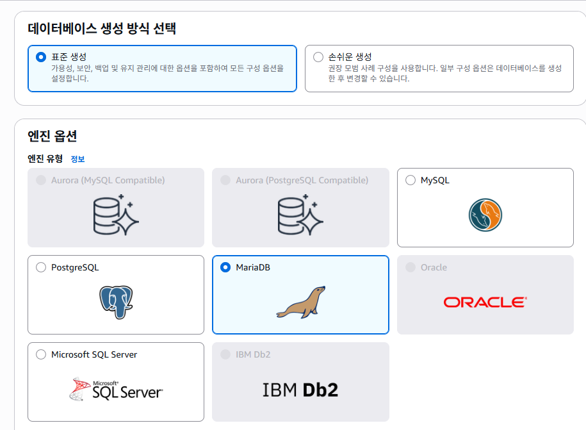Click the MySQL label text
The image size is (586, 430).
click(x=435, y=180)
